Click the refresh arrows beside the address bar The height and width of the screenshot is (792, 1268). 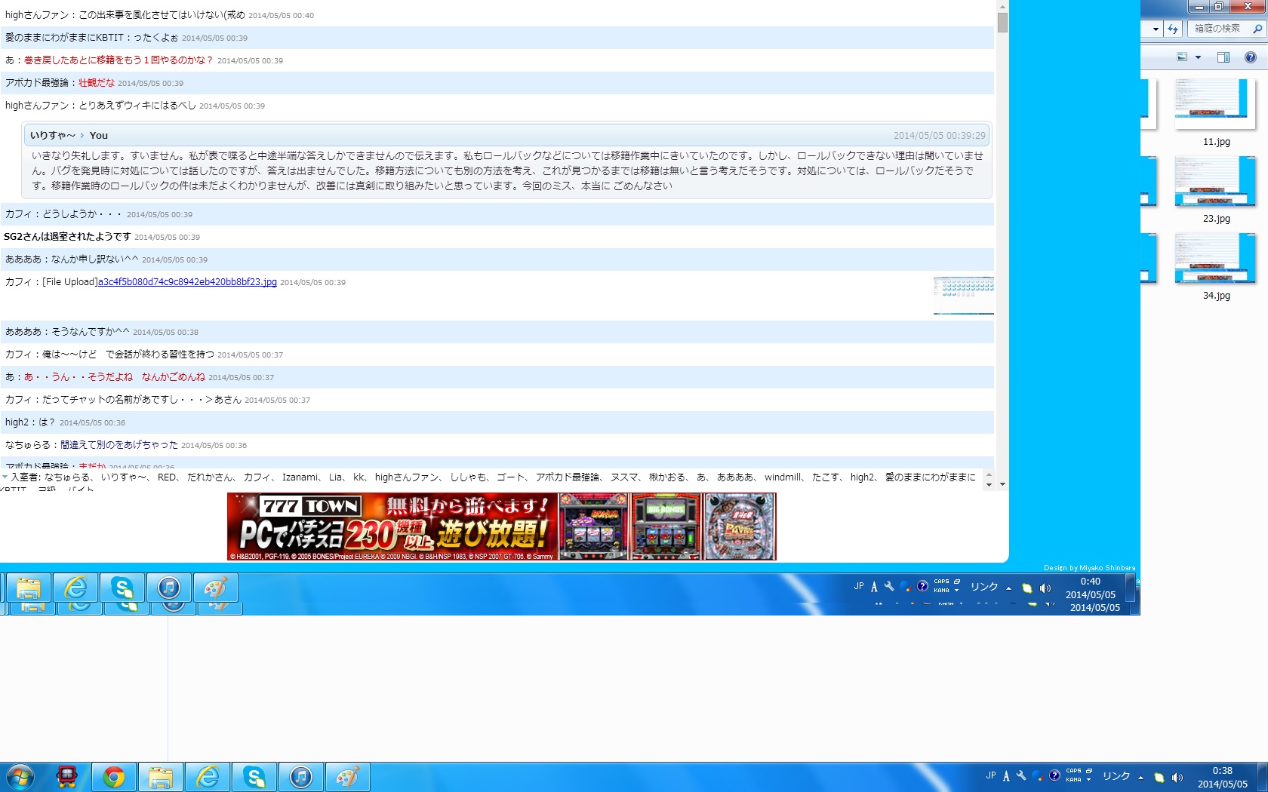click(x=1172, y=29)
